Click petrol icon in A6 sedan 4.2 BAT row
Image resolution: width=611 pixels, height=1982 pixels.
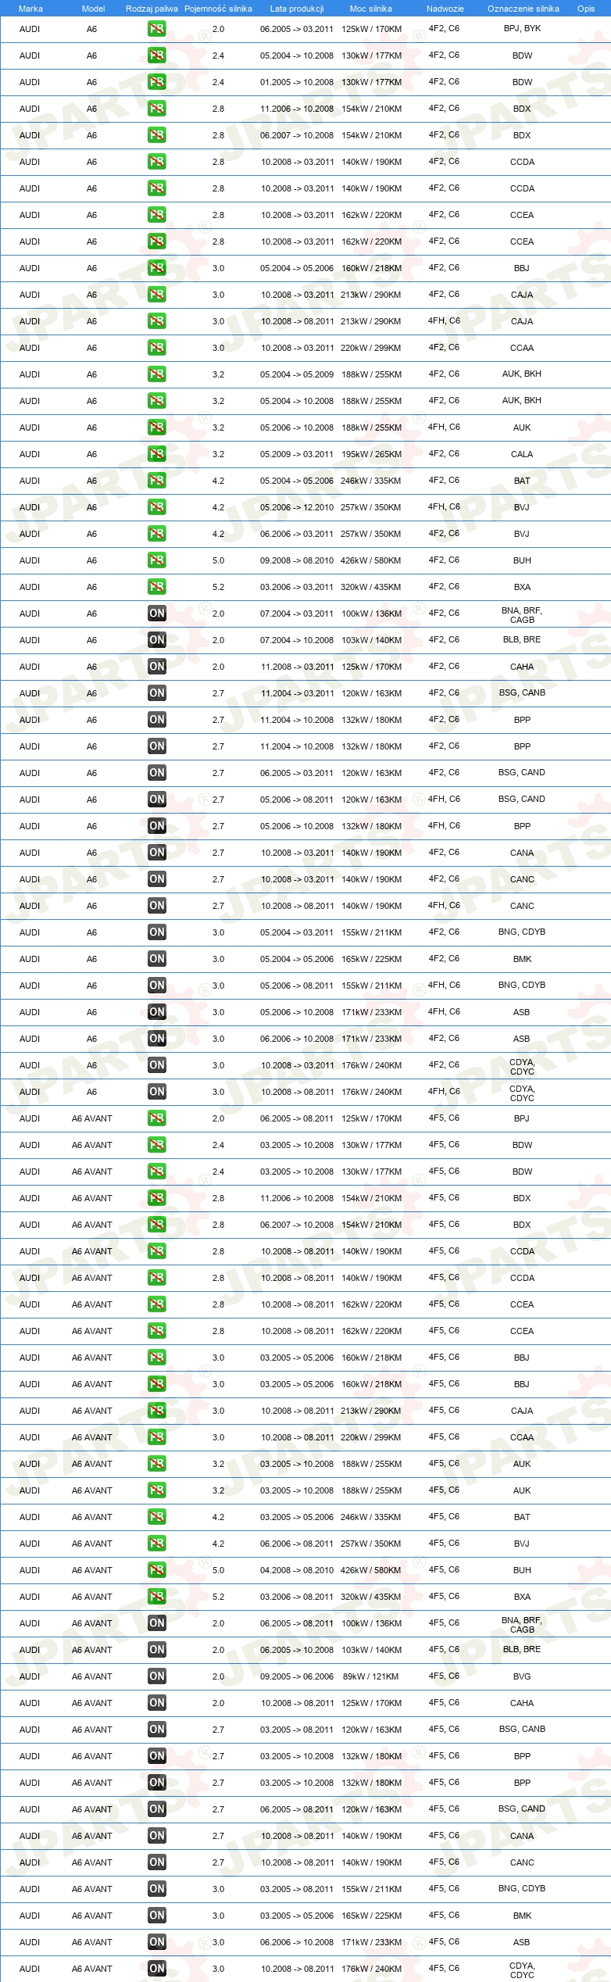(x=156, y=481)
